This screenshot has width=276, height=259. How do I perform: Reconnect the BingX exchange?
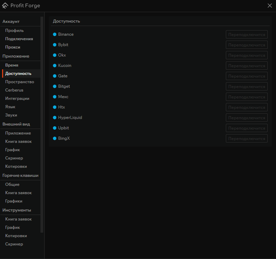[x=247, y=138]
